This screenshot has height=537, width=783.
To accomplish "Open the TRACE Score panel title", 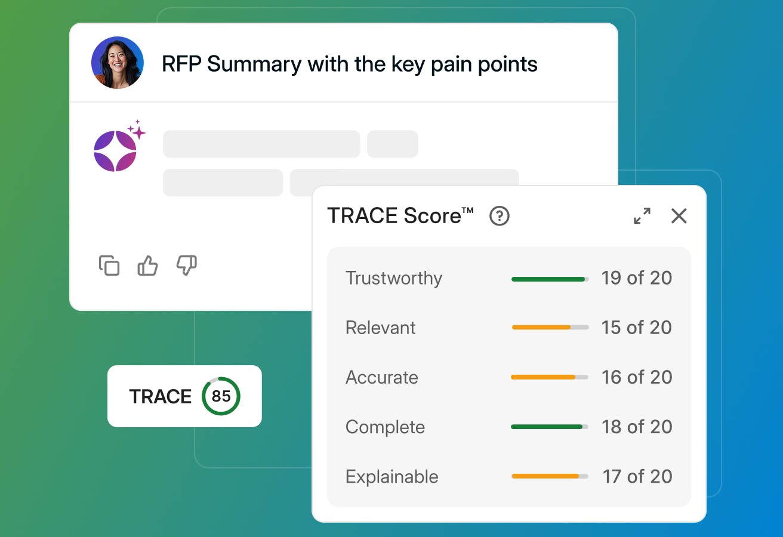I will pyautogui.click(x=400, y=216).
